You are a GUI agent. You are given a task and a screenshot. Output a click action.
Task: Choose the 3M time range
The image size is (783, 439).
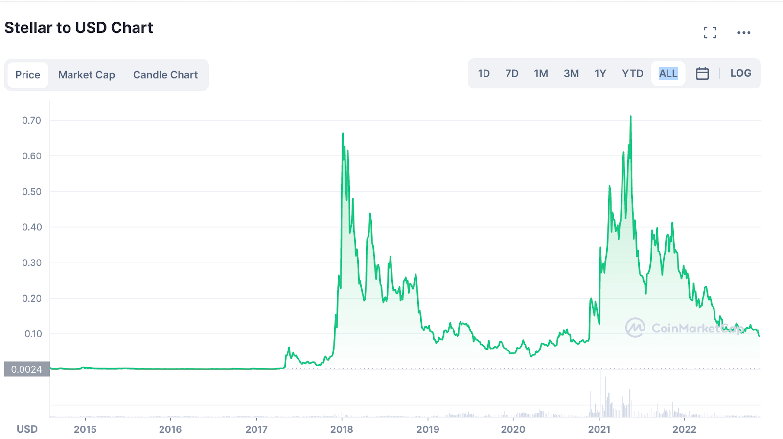(571, 74)
